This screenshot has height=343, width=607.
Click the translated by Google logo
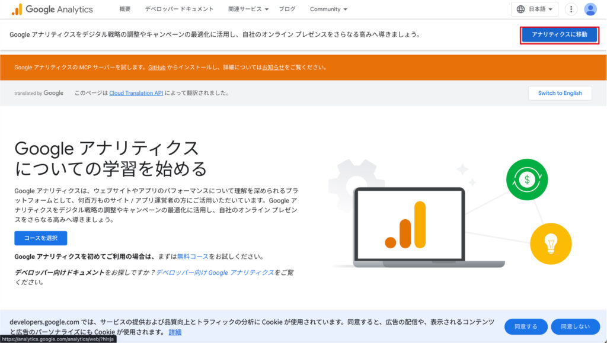click(x=39, y=93)
